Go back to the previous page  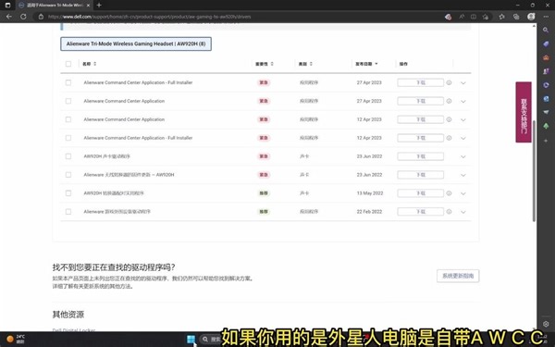click(9, 17)
